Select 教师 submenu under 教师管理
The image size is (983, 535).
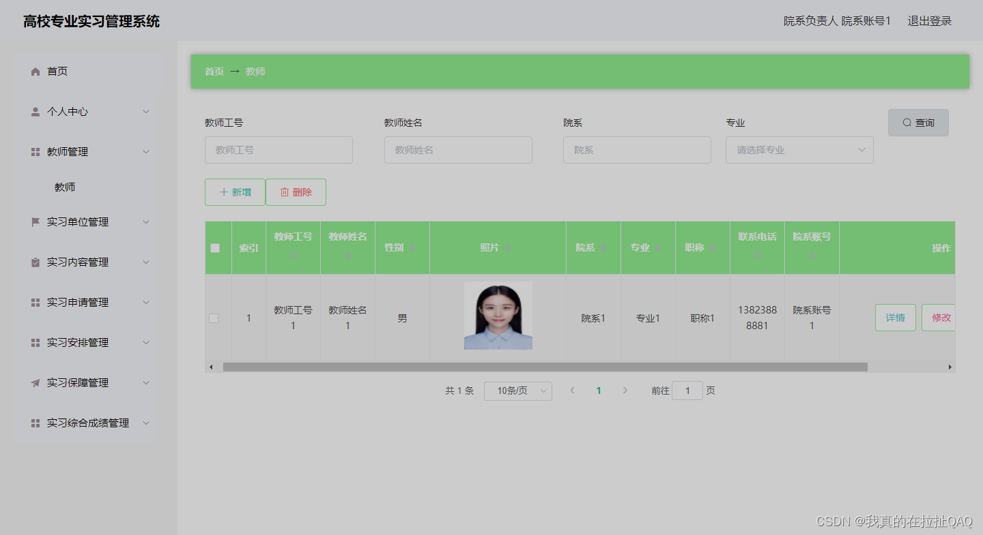click(64, 186)
